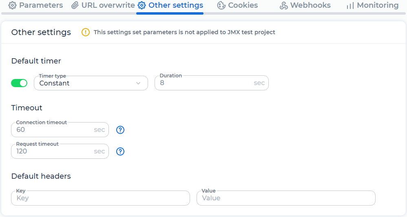Click the Webhooks icon
This screenshot has width=407, height=217.
tap(284, 5)
